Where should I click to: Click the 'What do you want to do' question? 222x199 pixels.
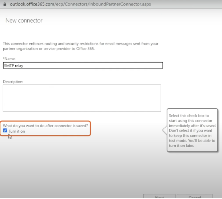[x=45, y=125]
